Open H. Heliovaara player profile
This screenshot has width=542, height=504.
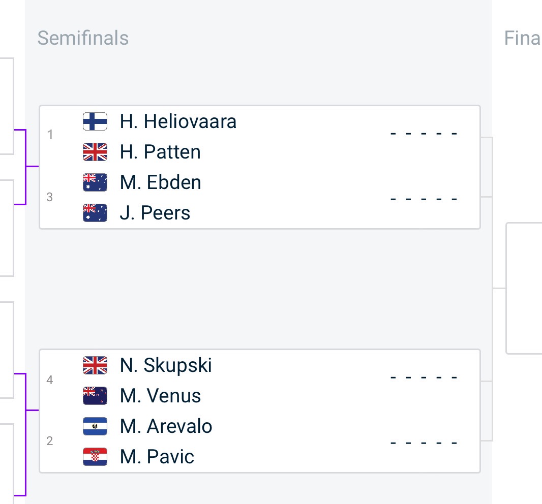pos(178,121)
